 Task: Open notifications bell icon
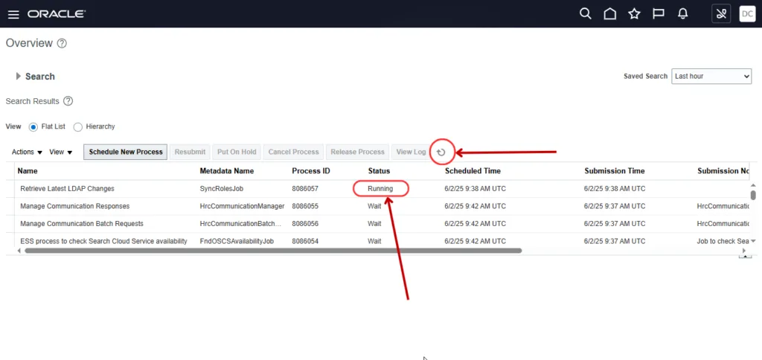682,14
